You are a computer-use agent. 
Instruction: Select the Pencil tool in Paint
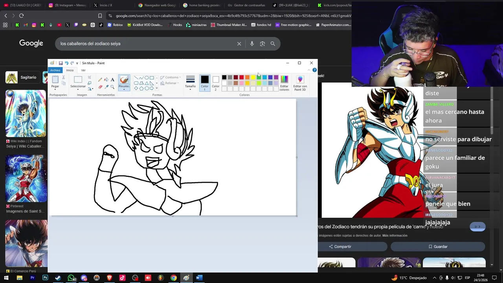coord(100,80)
